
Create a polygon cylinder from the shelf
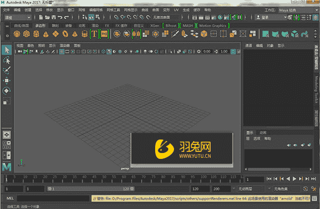(36, 34)
